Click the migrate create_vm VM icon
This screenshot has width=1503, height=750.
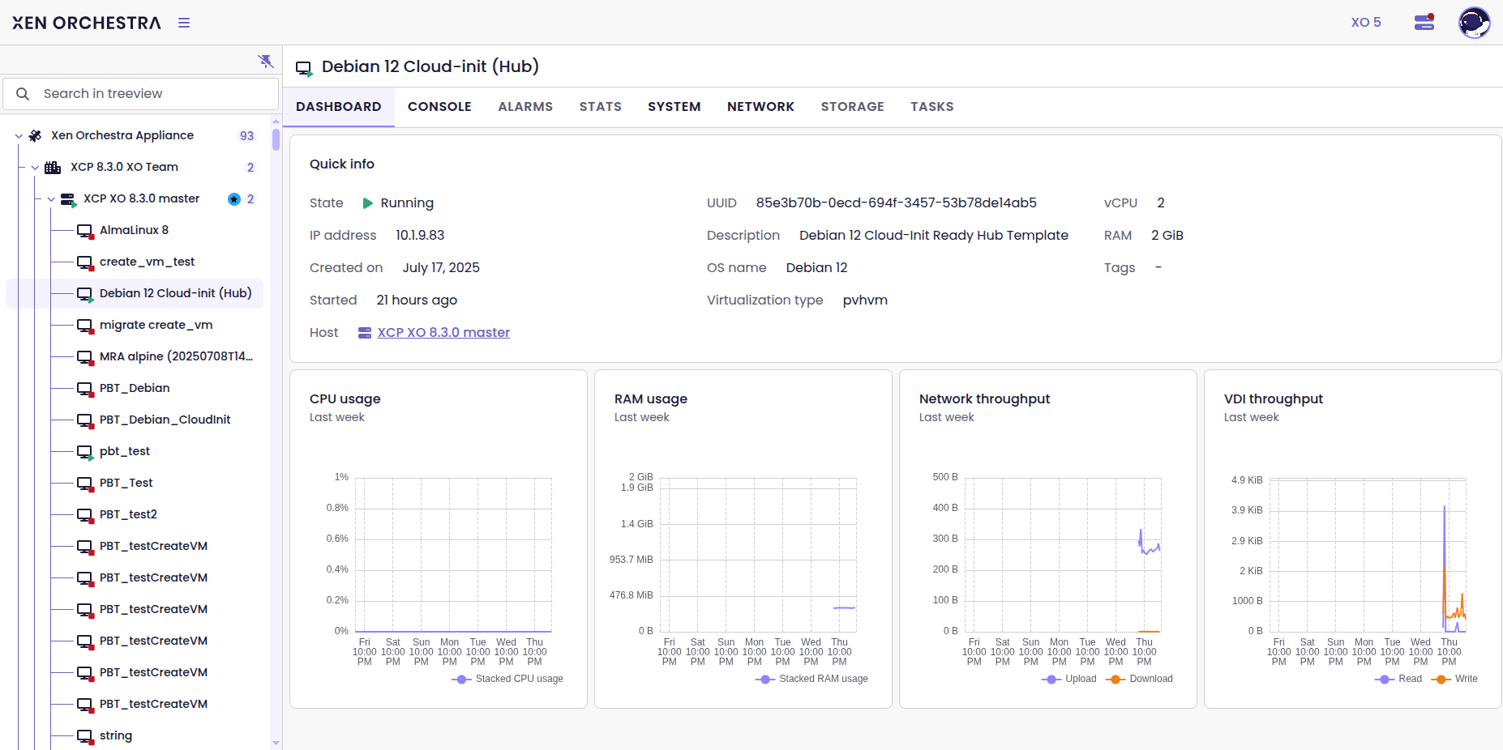coord(85,326)
